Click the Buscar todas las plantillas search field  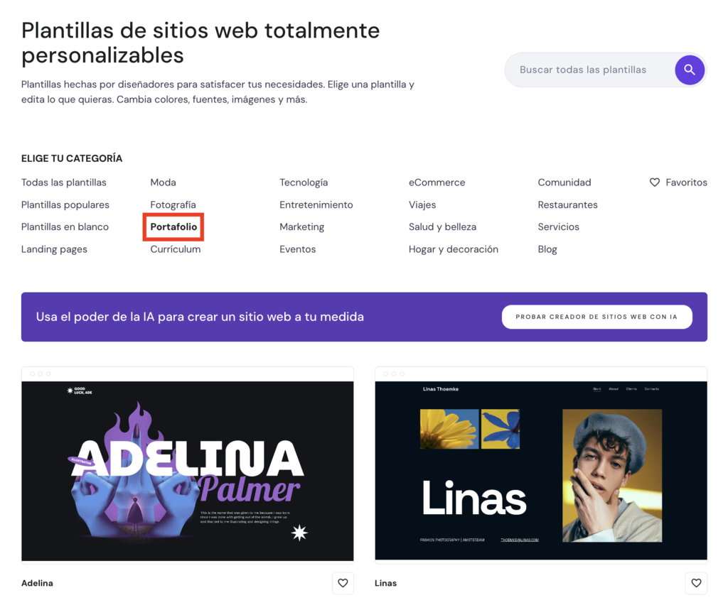(x=590, y=70)
